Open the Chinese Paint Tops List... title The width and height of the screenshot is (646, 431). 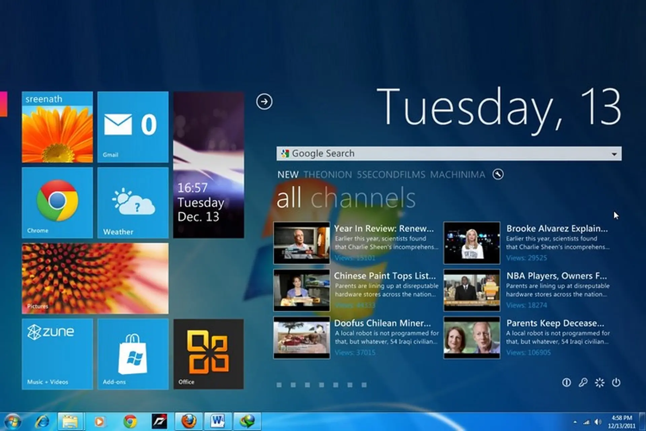point(385,276)
